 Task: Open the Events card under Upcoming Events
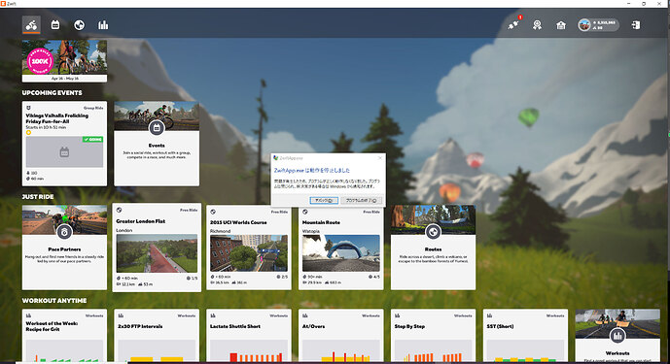point(157,144)
